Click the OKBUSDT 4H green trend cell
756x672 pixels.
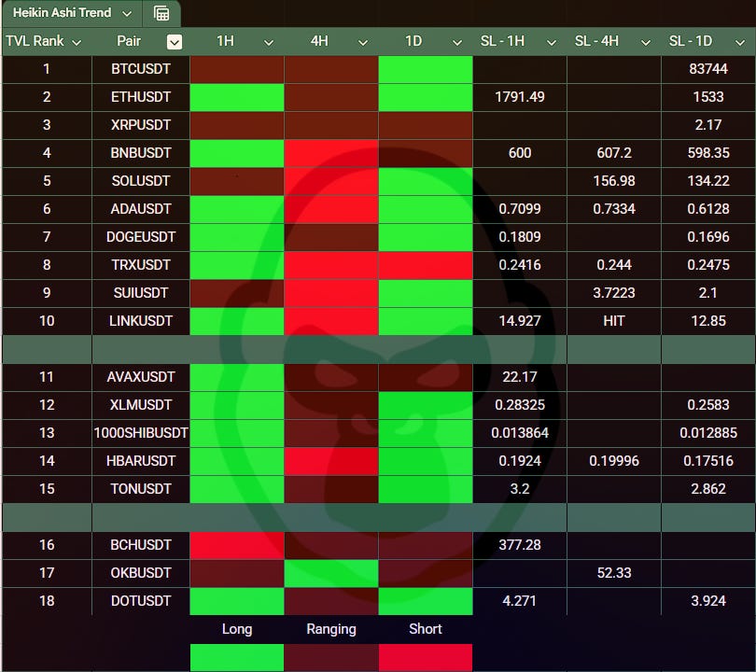point(331,573)
